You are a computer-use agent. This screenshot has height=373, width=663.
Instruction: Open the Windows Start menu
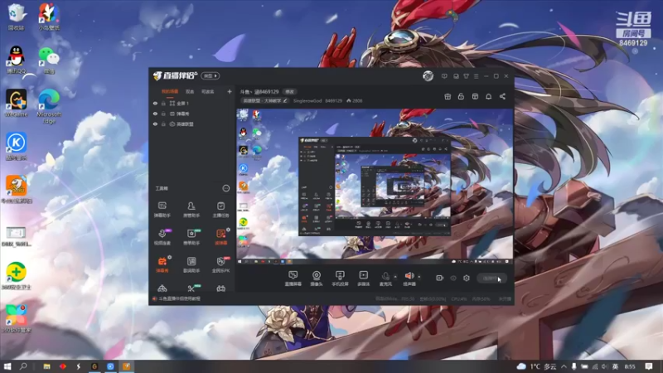tap(7, 366)
